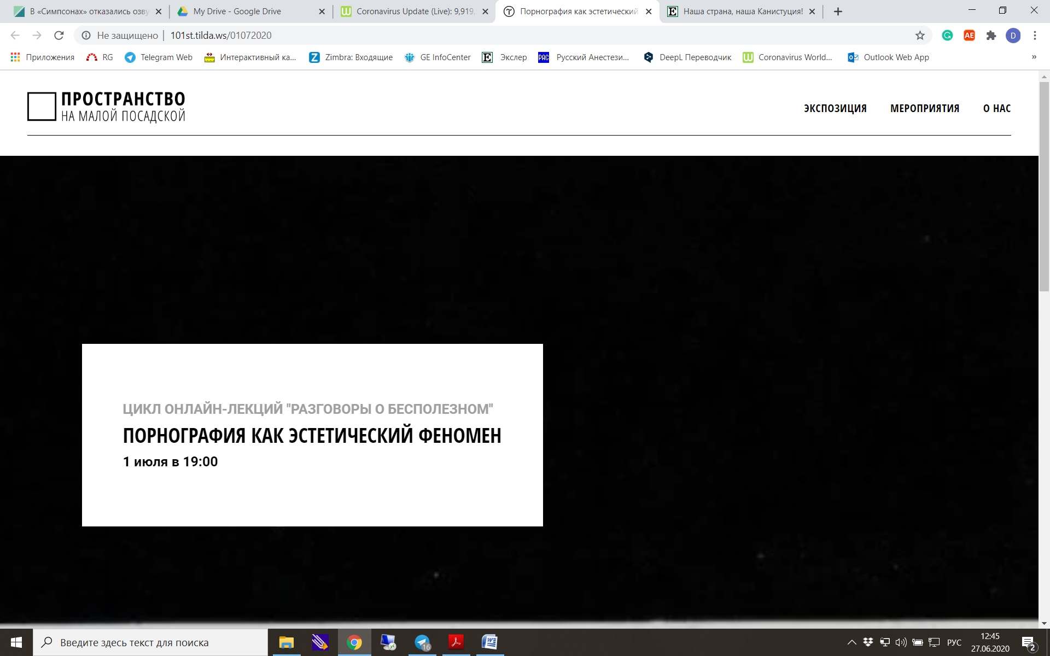Open the МЕРОПРИЯТИЯ menu item
Screen dimensions: 1050x656
925,108
